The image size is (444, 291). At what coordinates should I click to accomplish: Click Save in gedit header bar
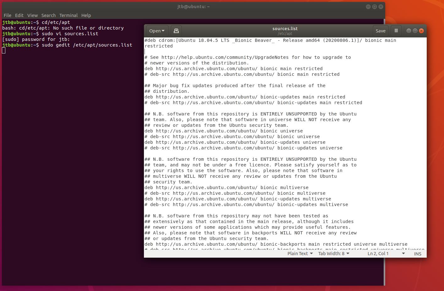[381, 31]
